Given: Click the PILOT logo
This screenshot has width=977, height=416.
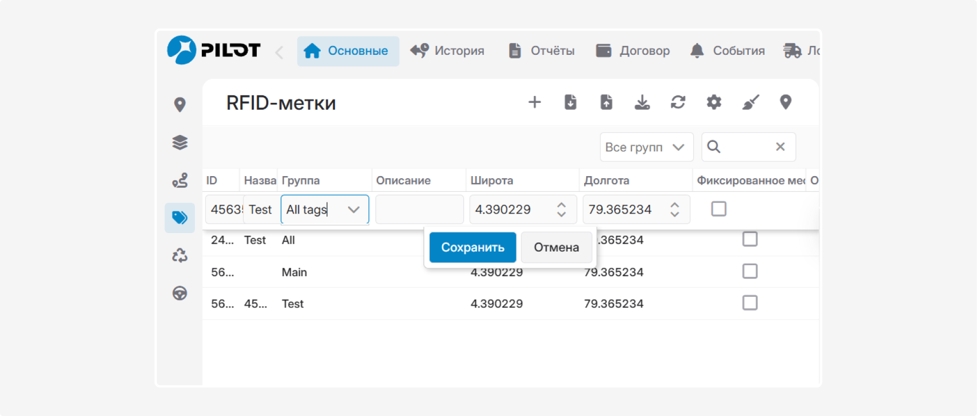Looking at the screenshot, I should tap(213, 50).
